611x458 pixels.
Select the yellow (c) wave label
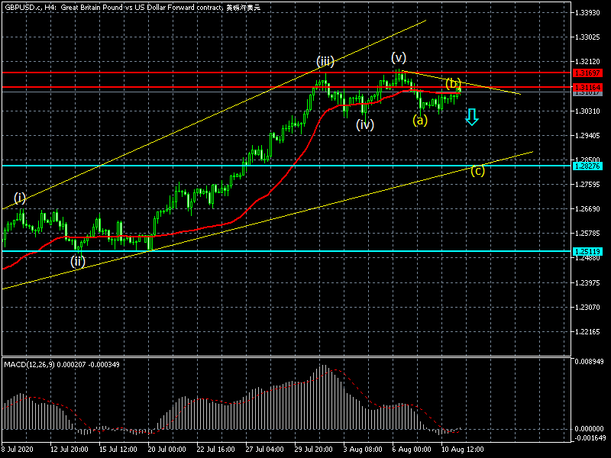coord(477,170)
